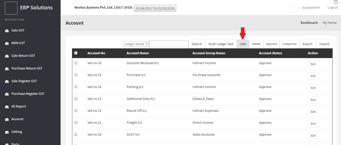The height and width of the screenshot is (145, 341).
Task: Click the icon beside All Report
Action: [7, 107]
